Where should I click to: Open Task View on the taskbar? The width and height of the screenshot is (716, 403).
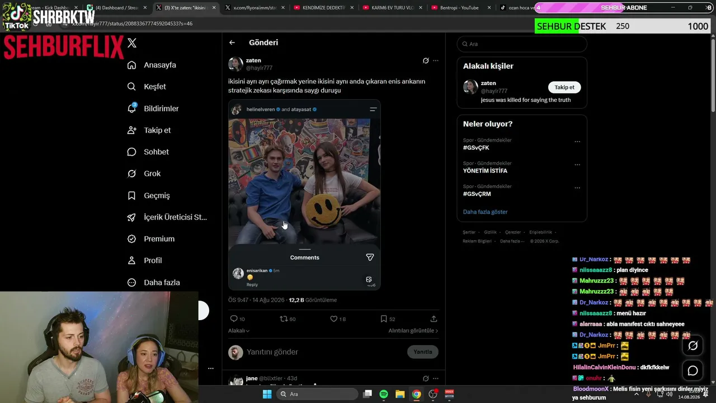point(368,394)
